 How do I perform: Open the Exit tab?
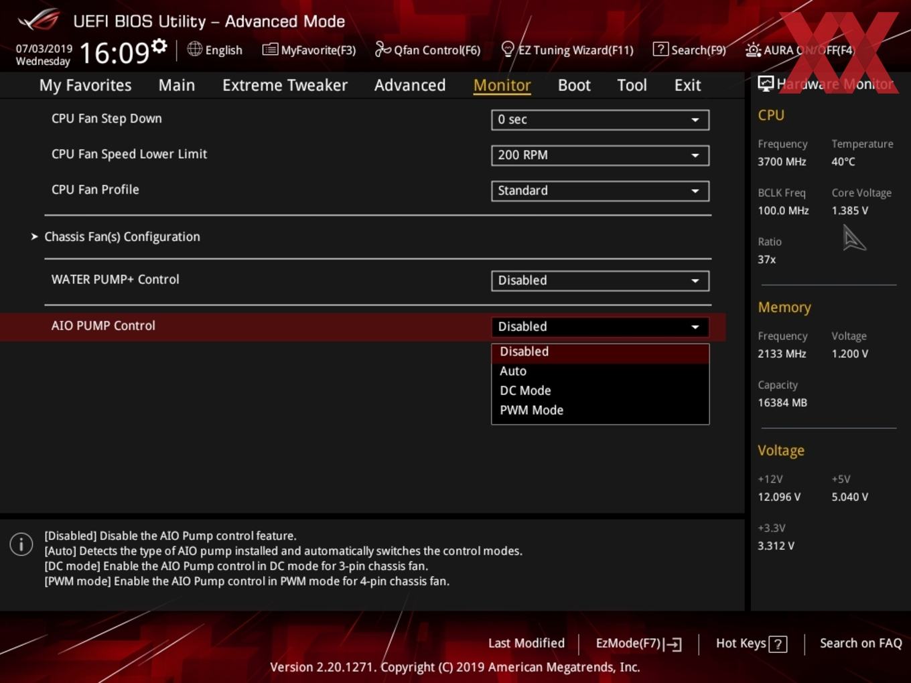coord(687,85)
